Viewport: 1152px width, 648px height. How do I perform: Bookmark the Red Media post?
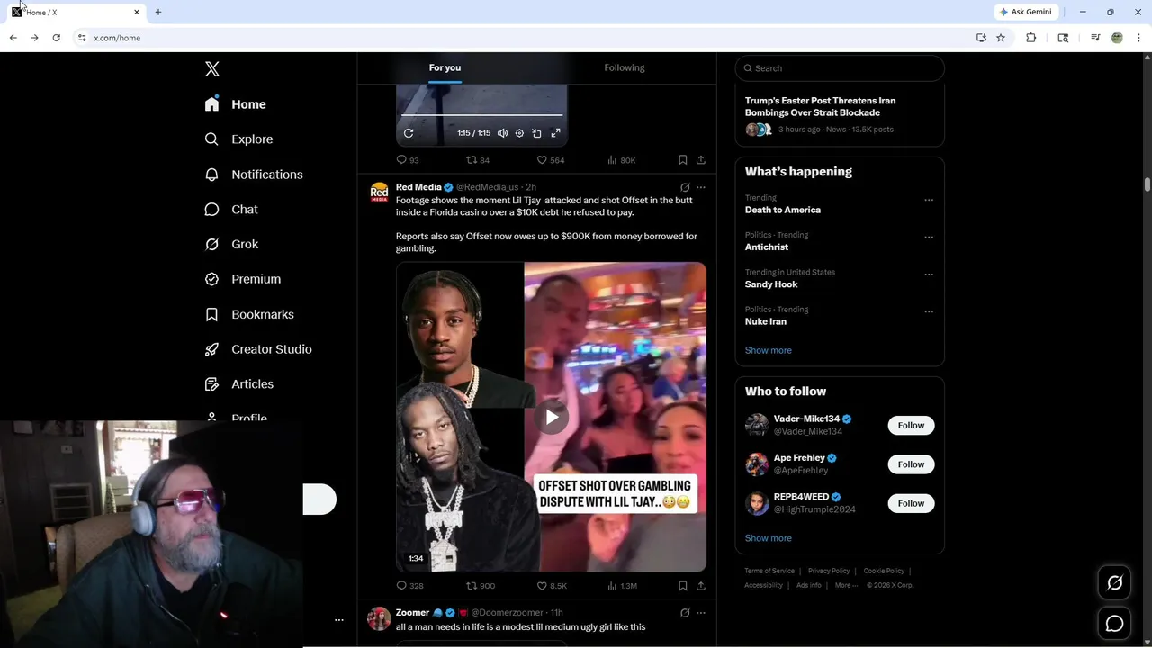683,586
